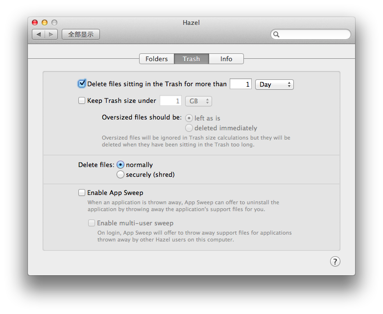This screenshot has width=383, height=314.
Task: Select the 'left as is' radio option
Action: click(x=189, y=118)
